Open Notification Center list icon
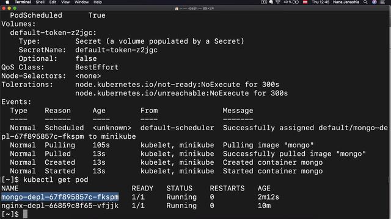The width and height of the screenshot is (391, 219). (382, 2)
